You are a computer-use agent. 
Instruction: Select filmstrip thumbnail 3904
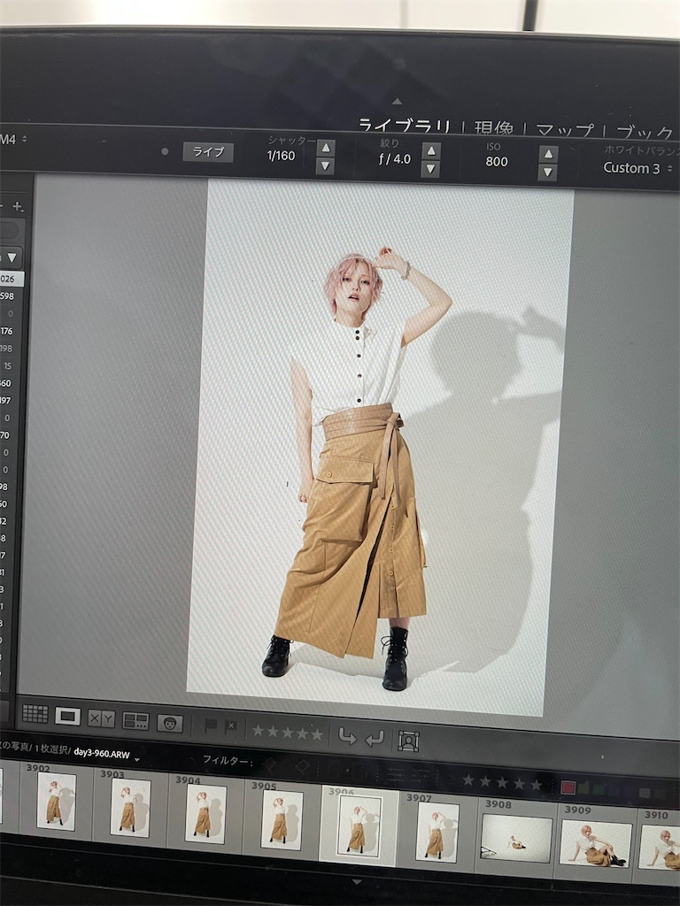coord(205,813)
